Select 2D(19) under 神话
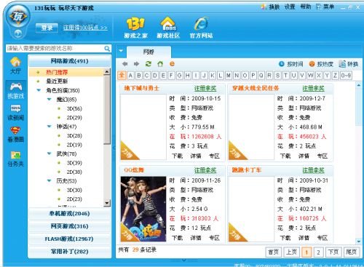 tap(74, 145)
